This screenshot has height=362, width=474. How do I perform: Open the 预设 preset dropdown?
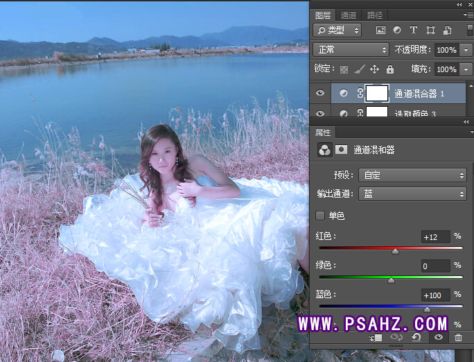412,175
